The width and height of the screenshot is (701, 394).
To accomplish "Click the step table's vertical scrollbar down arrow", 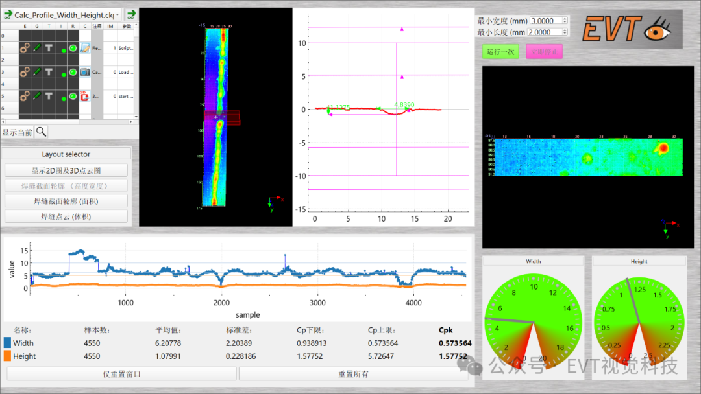I will point(136,117).
